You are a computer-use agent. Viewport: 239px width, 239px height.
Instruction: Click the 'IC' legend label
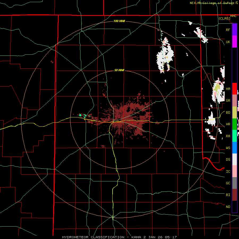click(x=228, y=172)
